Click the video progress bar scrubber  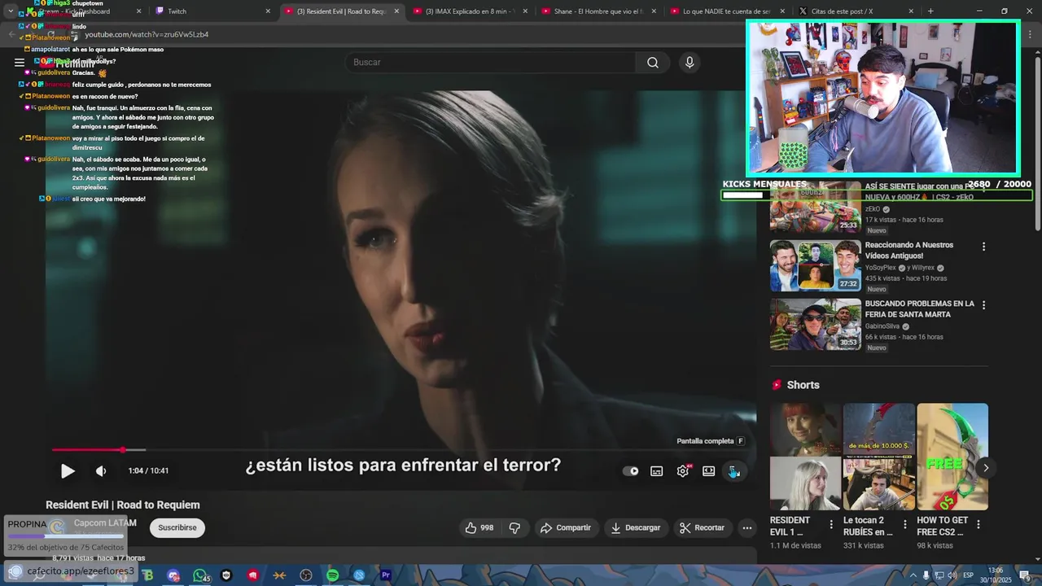click(x=123, y=449)
